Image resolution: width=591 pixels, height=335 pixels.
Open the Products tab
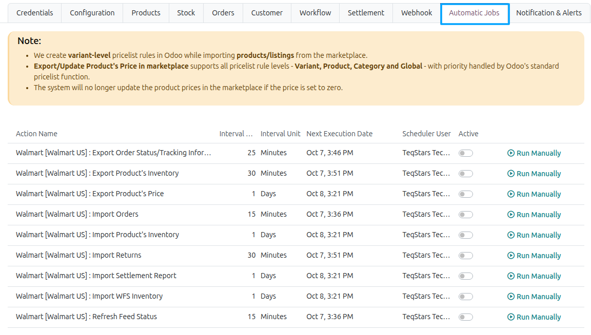pyautogui.click(x=146, y=13)
